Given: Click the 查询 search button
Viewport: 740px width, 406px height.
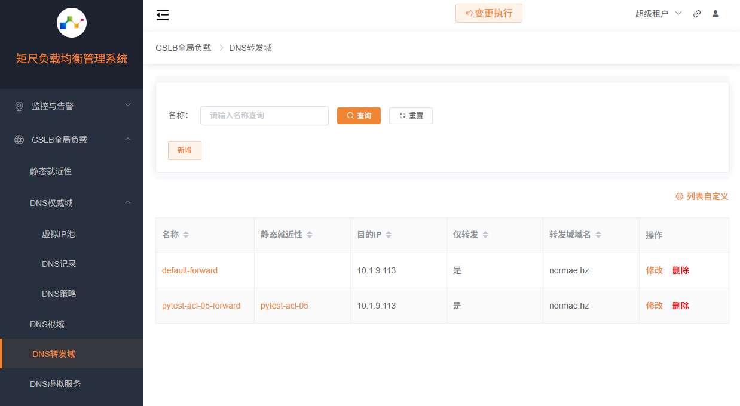Looking at the screenshot, I should (359, 116).
